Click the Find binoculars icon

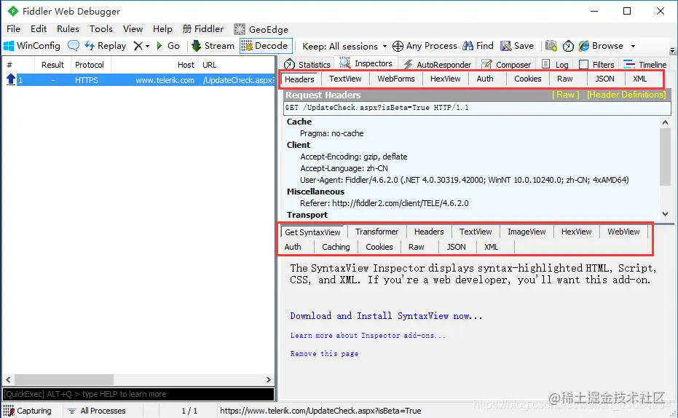pos(468,46)
